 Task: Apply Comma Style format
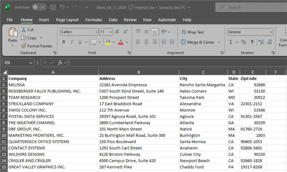point(252,42)
